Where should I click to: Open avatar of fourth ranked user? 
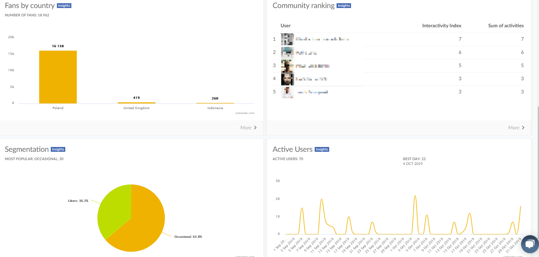[x=287, y=79]
